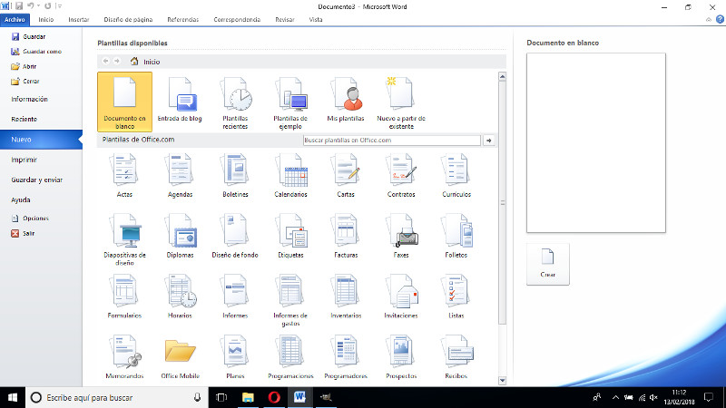Open Mis plantillas
The width and height of the screenshot is (726, 408).
tap(346, 100)
